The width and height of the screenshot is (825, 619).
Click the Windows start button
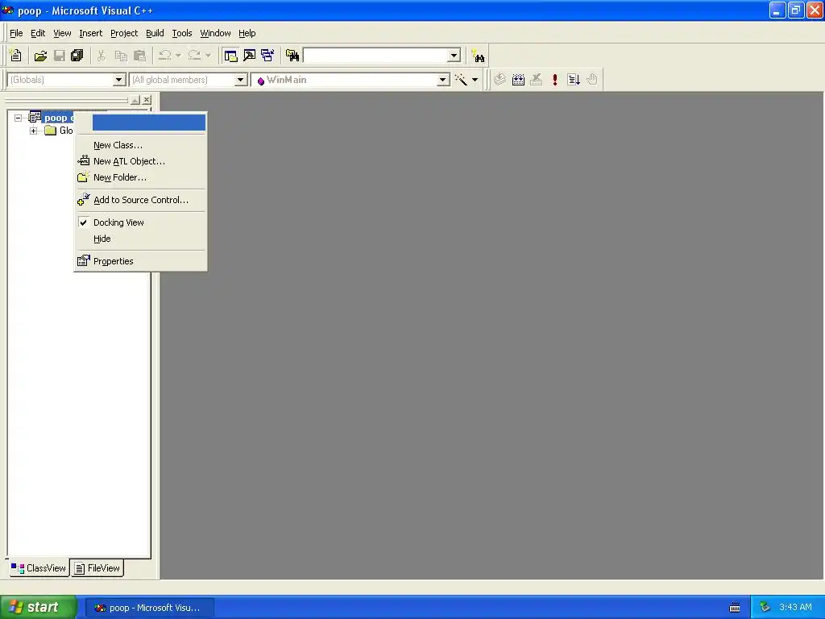pyautogui.click(x=39, y=608)
